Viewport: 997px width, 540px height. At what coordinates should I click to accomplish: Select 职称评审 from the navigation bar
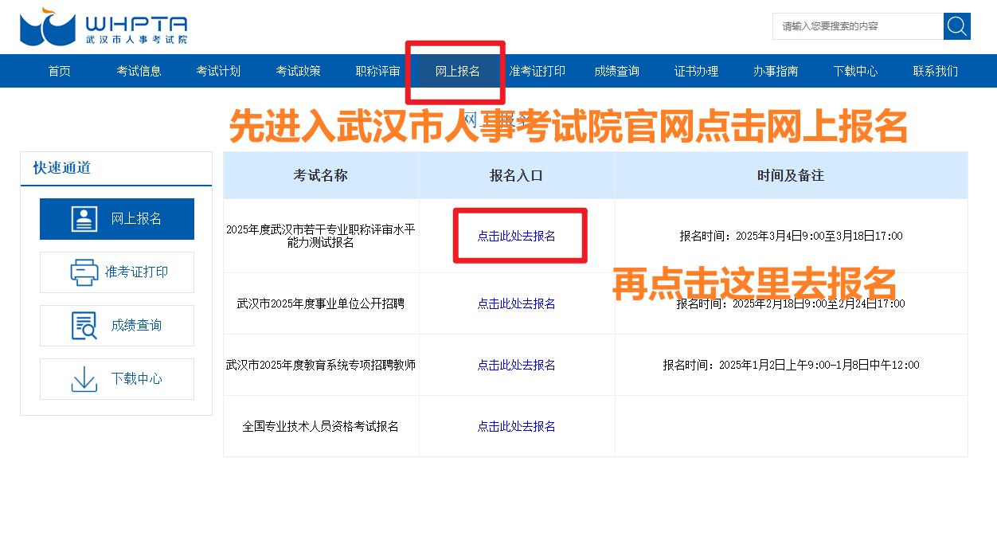click(377, 71)
